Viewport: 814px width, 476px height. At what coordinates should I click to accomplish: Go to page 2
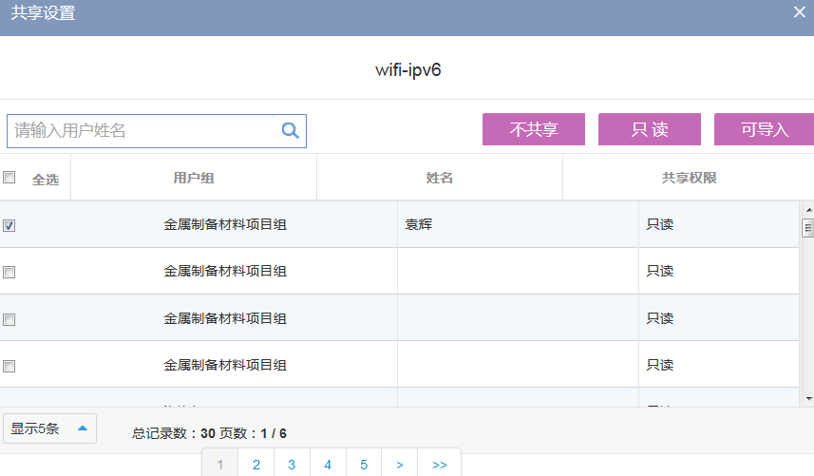256,465
